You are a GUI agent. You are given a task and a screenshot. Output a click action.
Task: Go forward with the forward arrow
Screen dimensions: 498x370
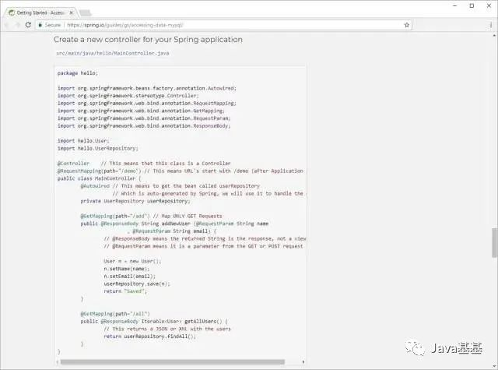point(17,25)
